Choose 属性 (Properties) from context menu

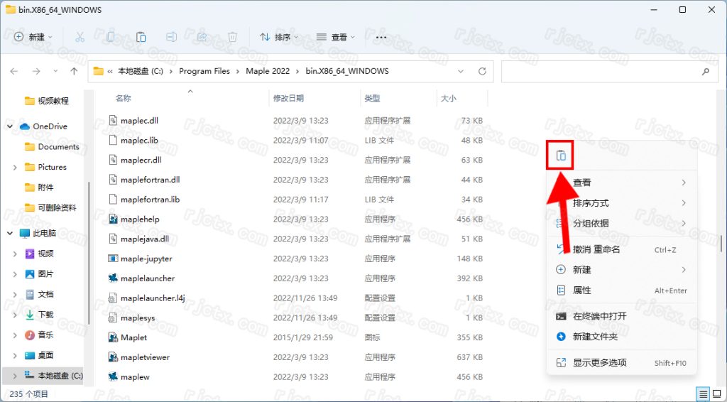coord(581,290)
